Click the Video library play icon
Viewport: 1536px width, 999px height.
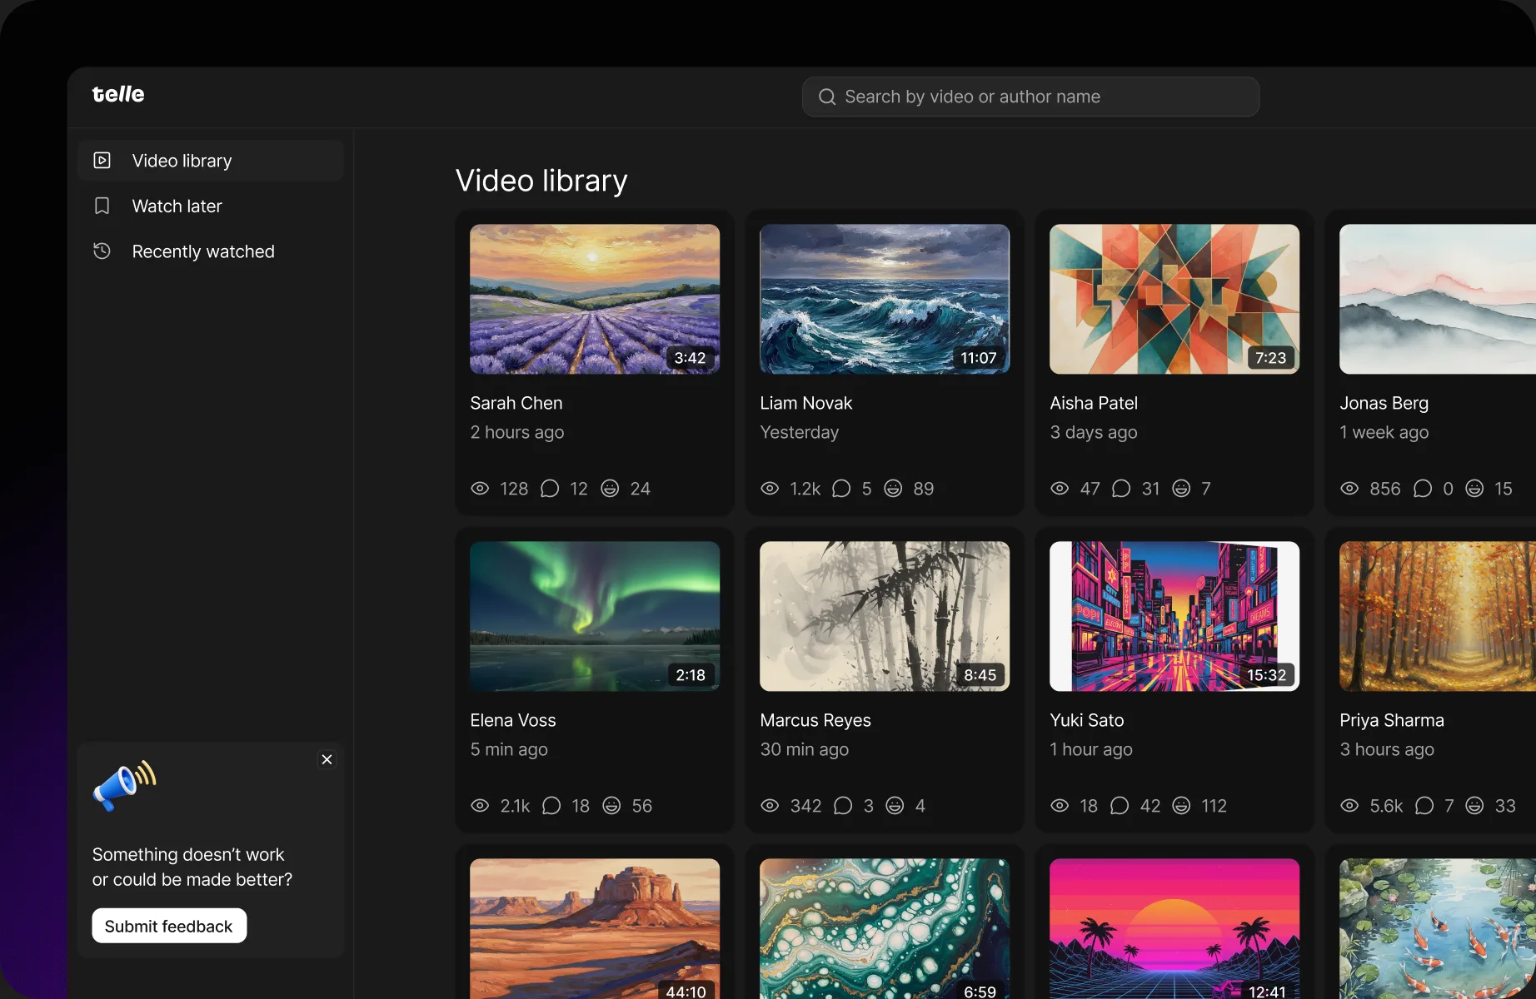coord(102,161)
